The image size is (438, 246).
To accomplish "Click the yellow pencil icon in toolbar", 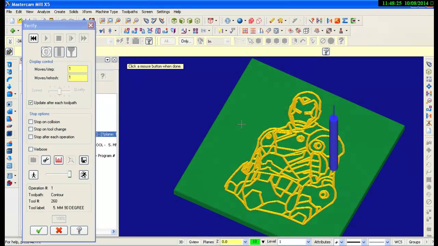I will 272,21.
